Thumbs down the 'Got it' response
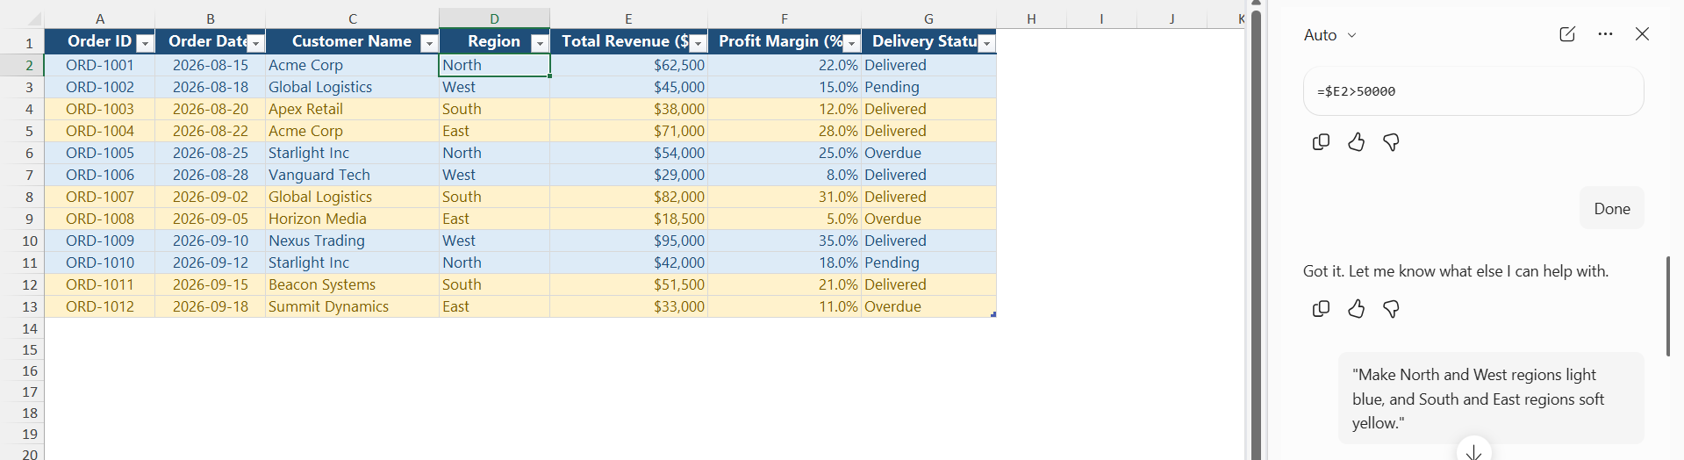Image resolution: width=1684 pixels, height=460 pixels. [1391, 309]
